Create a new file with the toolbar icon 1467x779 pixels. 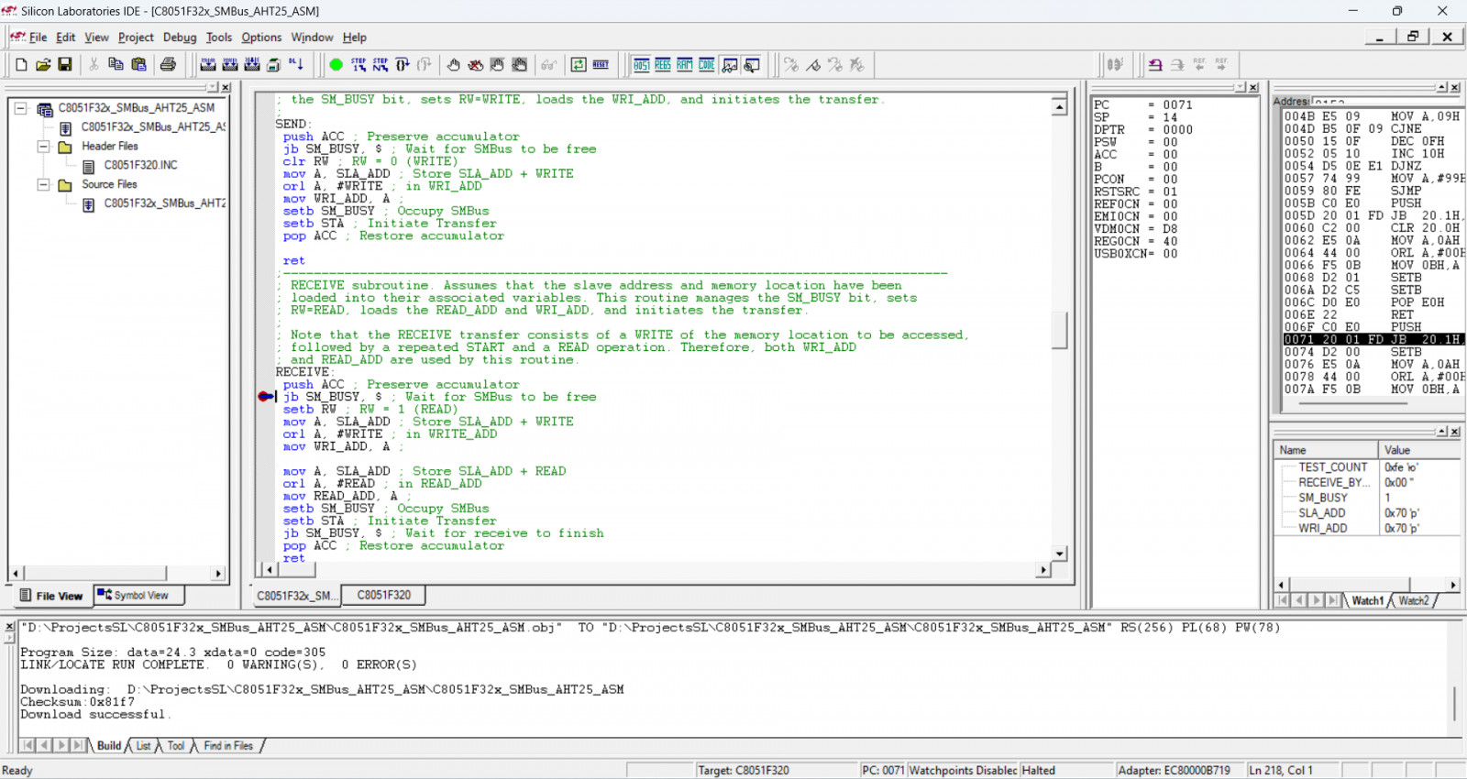(21, 65)
